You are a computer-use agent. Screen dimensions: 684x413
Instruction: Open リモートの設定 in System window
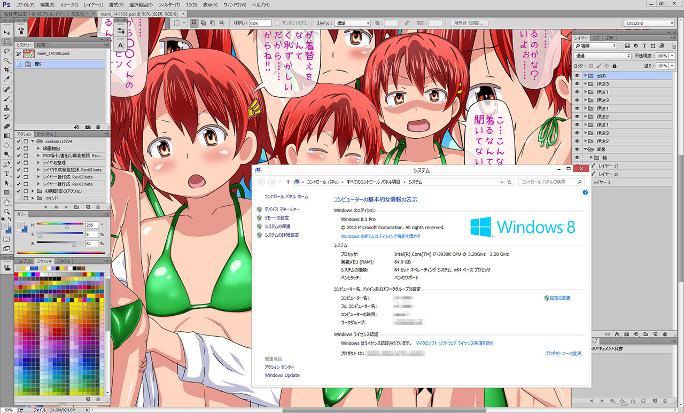pyautogui.click(x=277, y=218)
